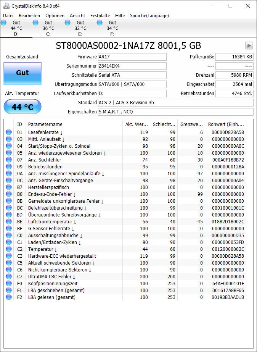The height and width of the screenshot is (352, 257).
Task: Select raw value '000A0F18BB72'
Action: coord(228,160)
